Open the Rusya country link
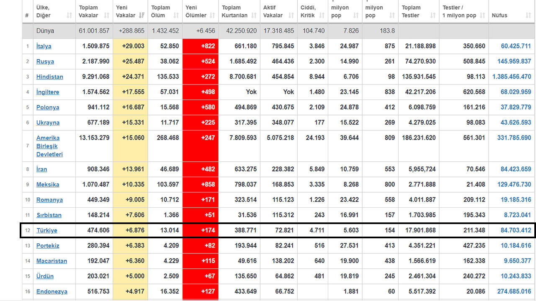 click(45, 61)
